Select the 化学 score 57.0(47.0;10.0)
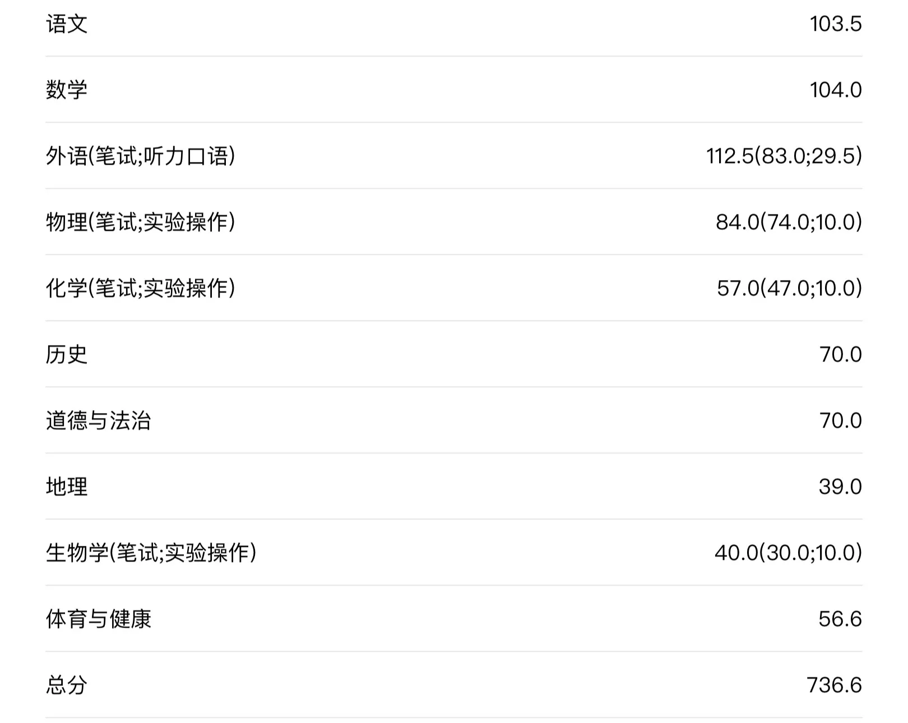Image resolution: width=908 pixels, height=723 pixels. [x=789, y=288]
